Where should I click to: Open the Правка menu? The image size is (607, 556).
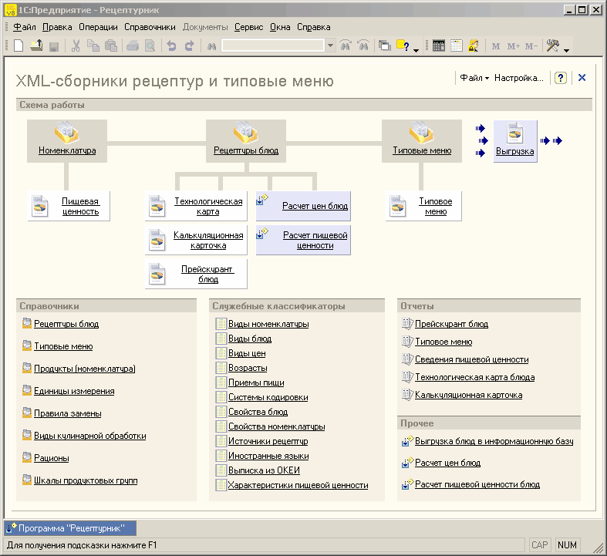click(57, 27)
